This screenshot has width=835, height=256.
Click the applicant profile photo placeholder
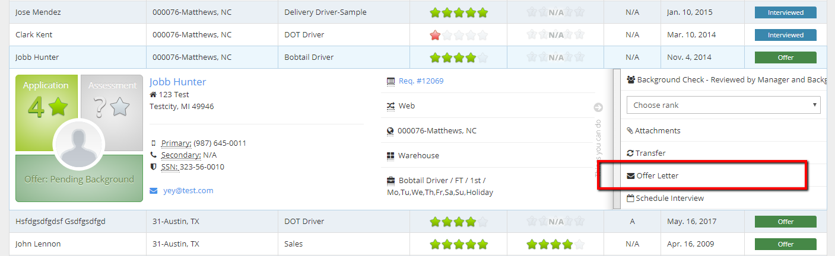[79, 145]
